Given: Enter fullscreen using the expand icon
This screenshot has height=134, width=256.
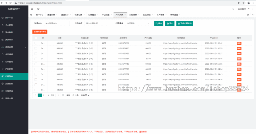Looking at the screenshot, I should pos(233,9).
